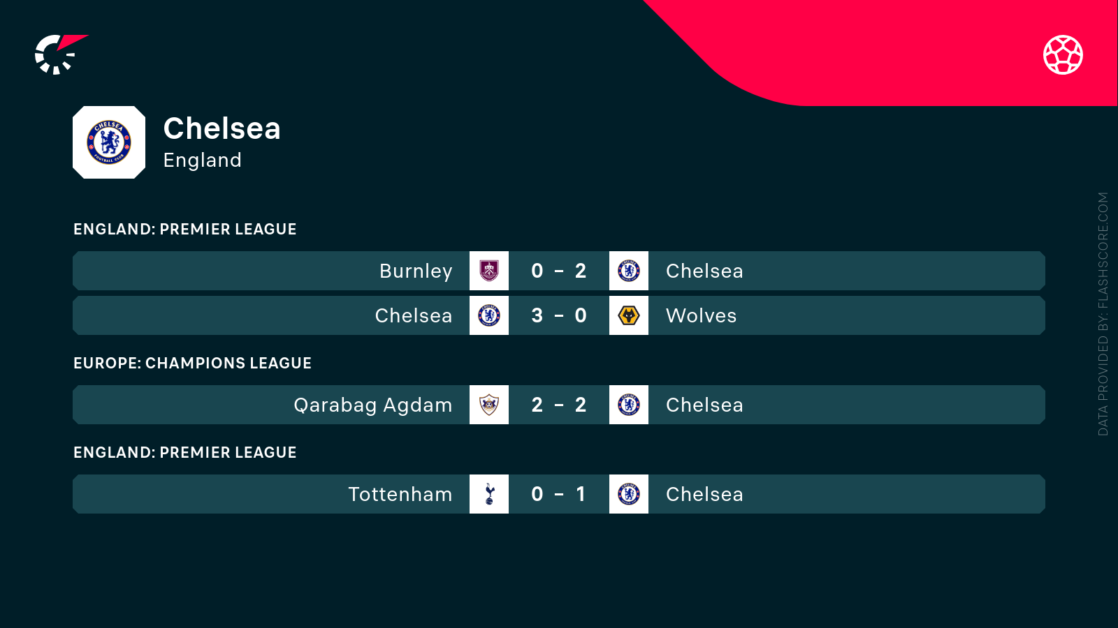The width and height of the screenshot is (1118, 628).
Task: Open the Burnley 0 - 2 score
Action: [x=559, y=271]
